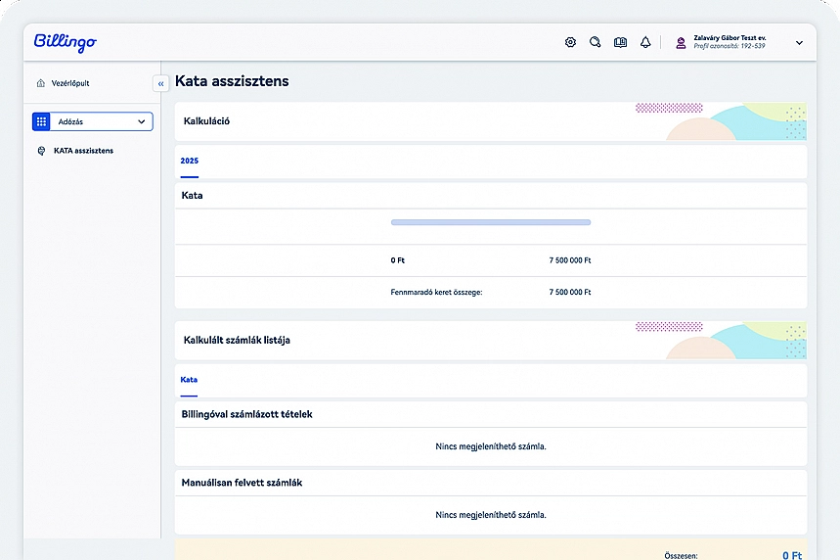Screen dimensions: 840x560
Task: Click the Manuálisan felvett számlák section header
Action: (242, 483)
